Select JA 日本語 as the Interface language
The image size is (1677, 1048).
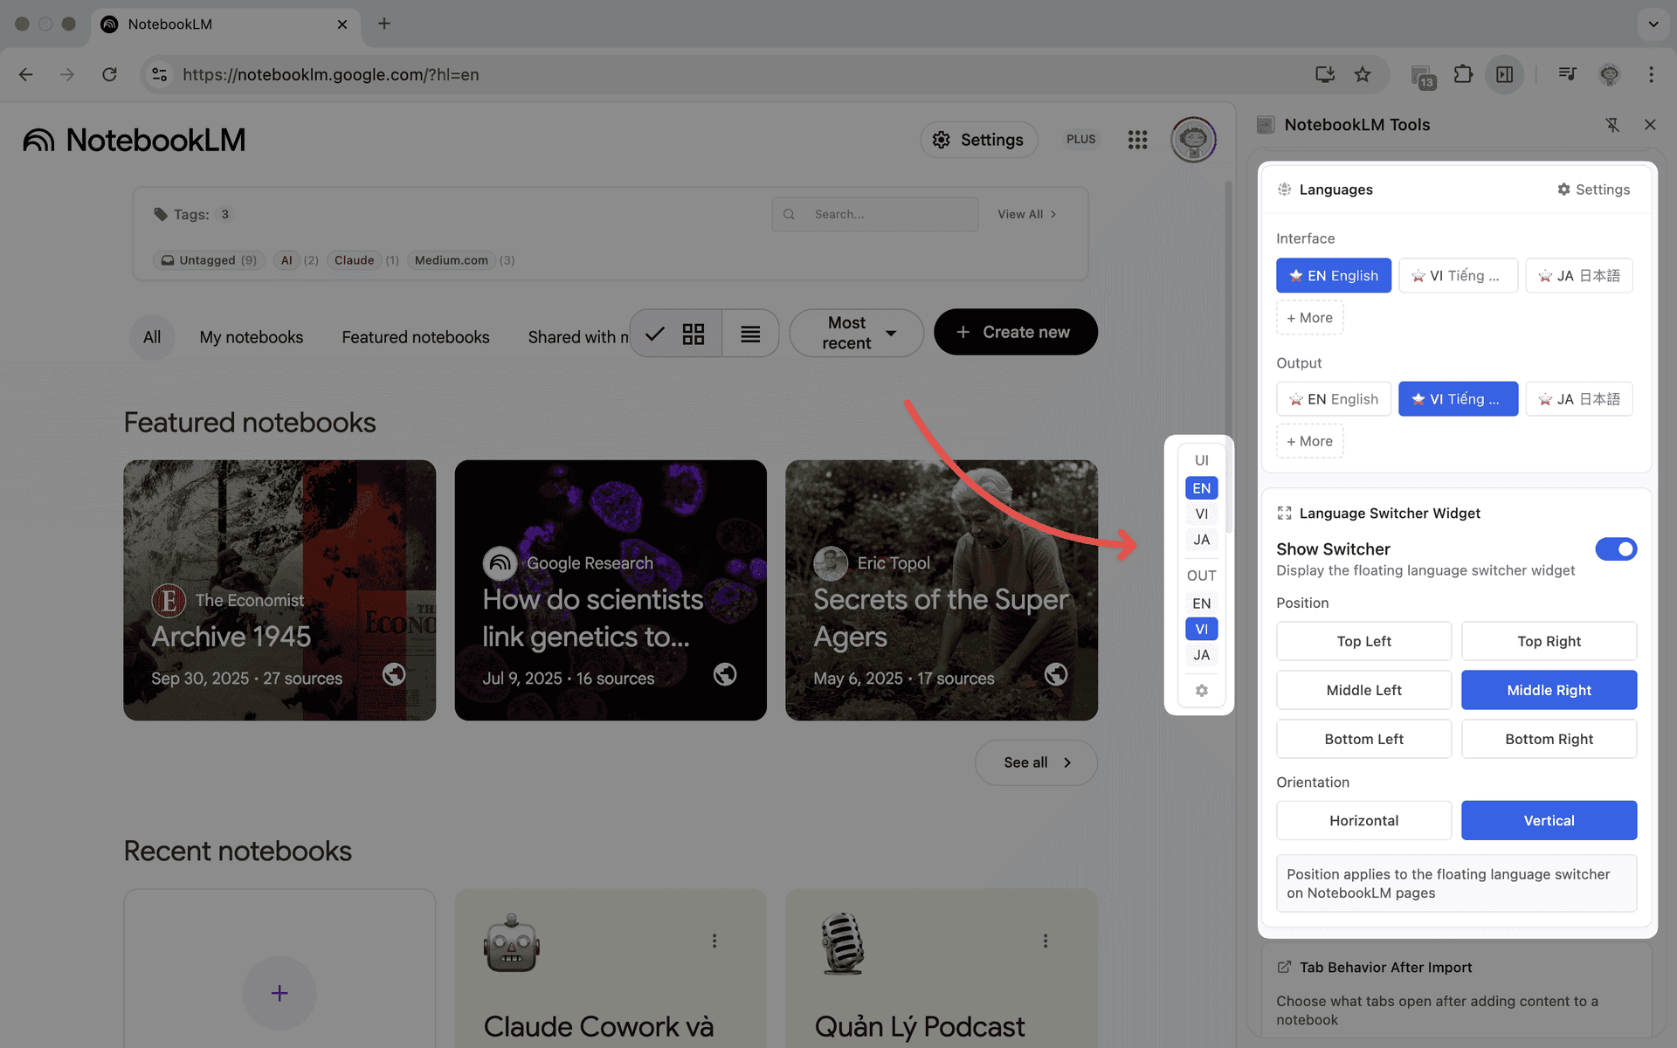(1579, 275)
